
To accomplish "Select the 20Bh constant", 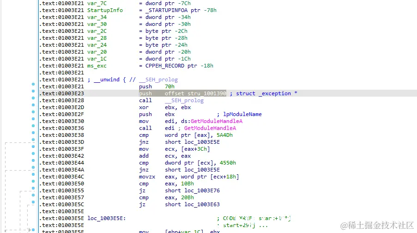I will [187, 197].
